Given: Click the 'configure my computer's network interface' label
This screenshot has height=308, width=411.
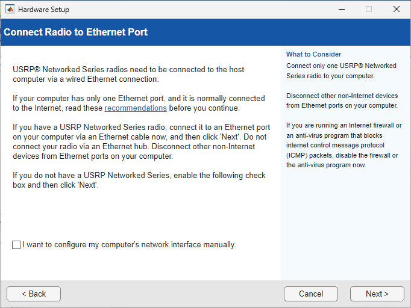Looking at the screenshot, I should (x=129, y=245).
